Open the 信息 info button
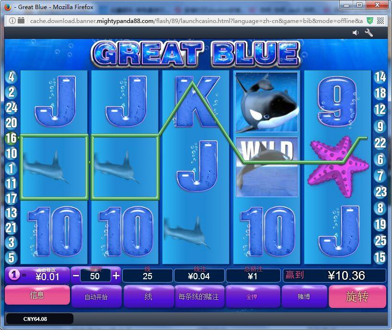 coord(37,296)
